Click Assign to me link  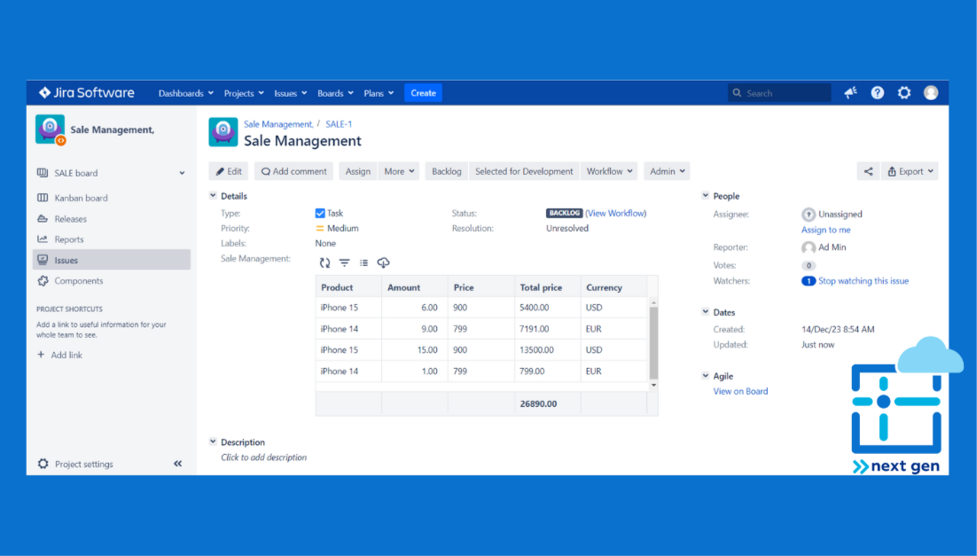coord(825,230)
